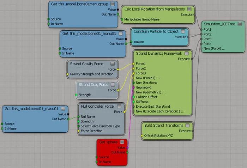
Task: Click Geometry1 port on Strand Dynamics Framework
Action: (x=133, y=88)
